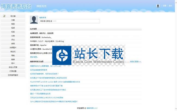The height and width of the screenshot is (111, 177).
Task: Click the 给我们留言>> link
Action: pos(135,62)
